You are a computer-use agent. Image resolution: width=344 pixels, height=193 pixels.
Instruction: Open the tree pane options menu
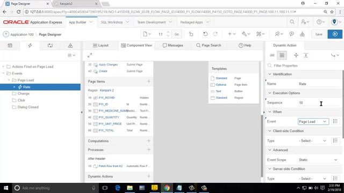click(x=71, y=55)
